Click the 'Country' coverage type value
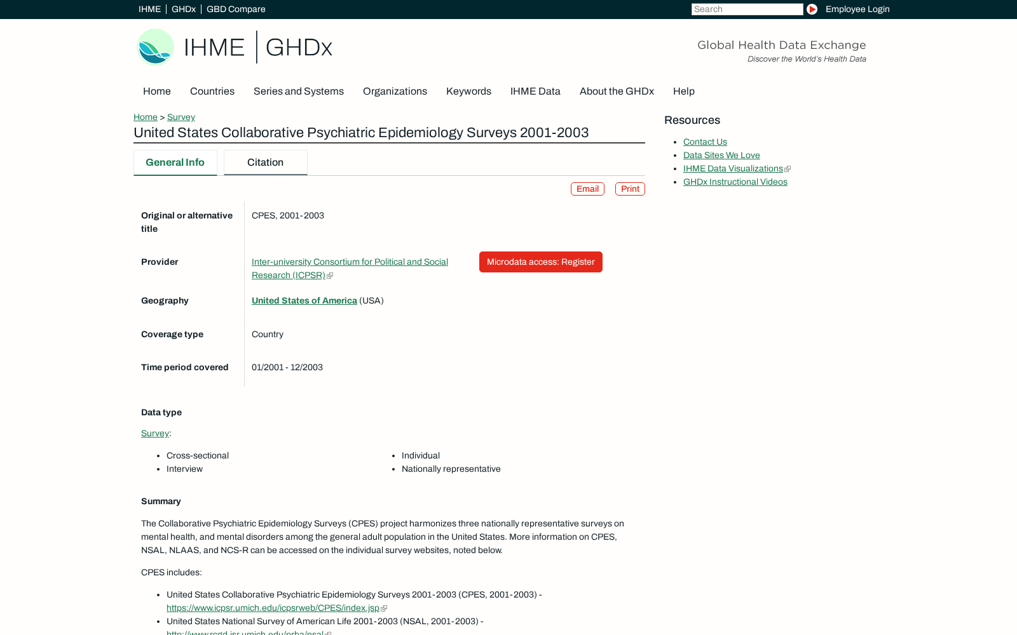The image size is (1017, 635). coord(268,334)
